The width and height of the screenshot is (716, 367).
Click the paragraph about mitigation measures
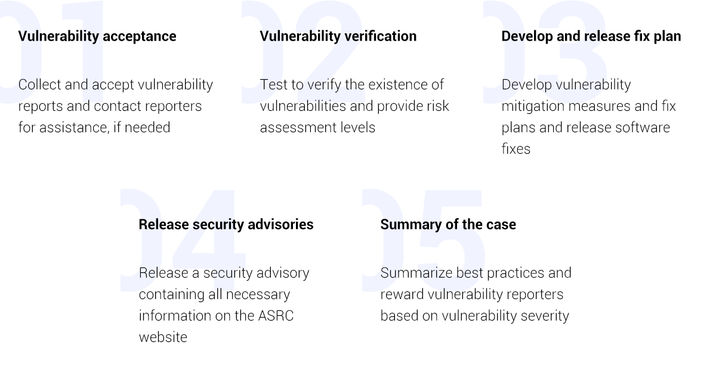589,117
